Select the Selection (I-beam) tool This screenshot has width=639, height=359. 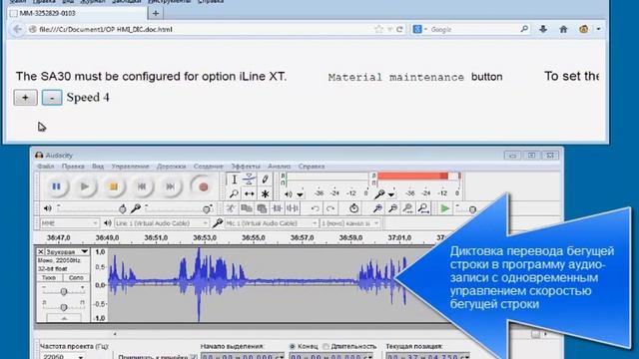(x=235, y=179)
